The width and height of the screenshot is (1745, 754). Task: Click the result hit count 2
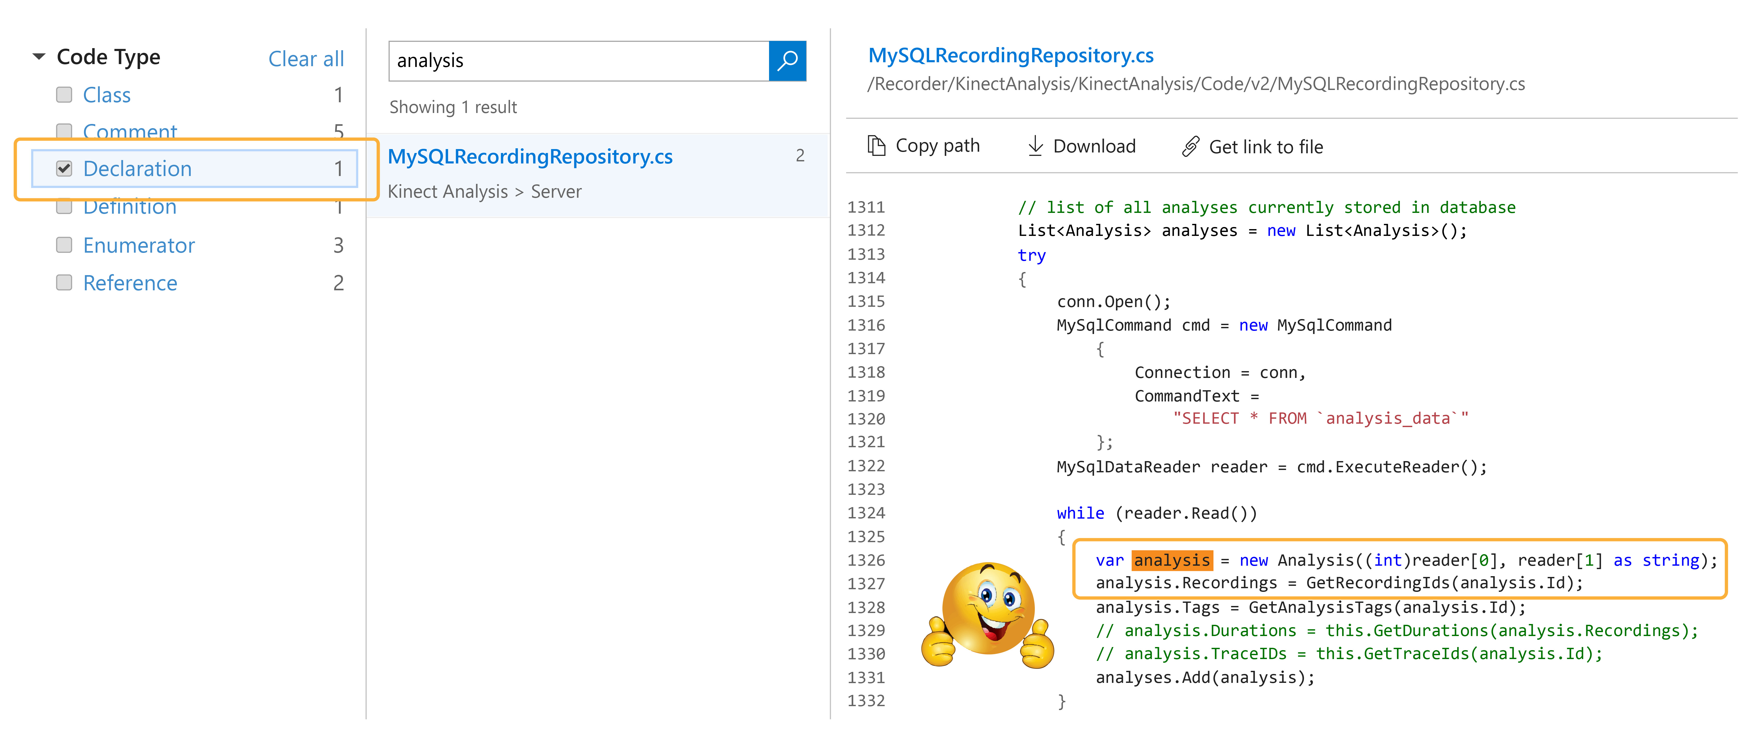(x=800, y=156)
